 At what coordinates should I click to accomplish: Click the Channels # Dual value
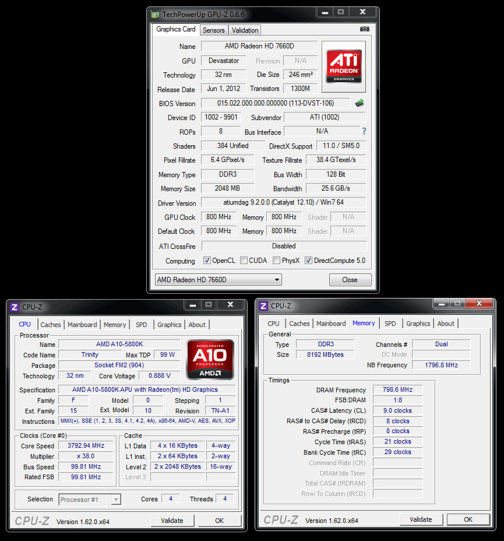(x=441, y=344)
